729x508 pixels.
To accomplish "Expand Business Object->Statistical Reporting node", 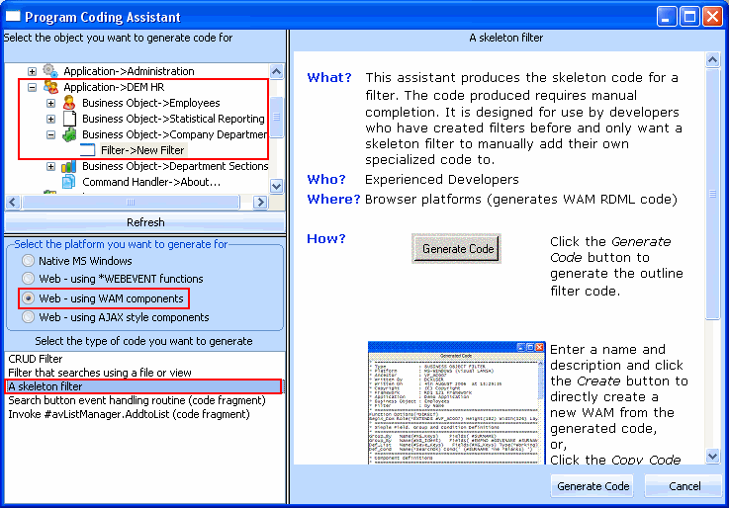I will (x=50, y=119).
